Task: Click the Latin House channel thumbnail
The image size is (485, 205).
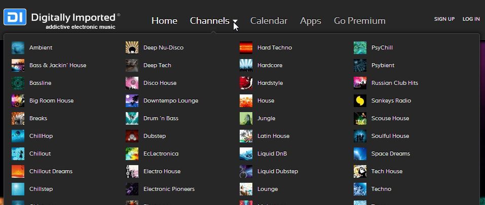Action: click(246, 136)
